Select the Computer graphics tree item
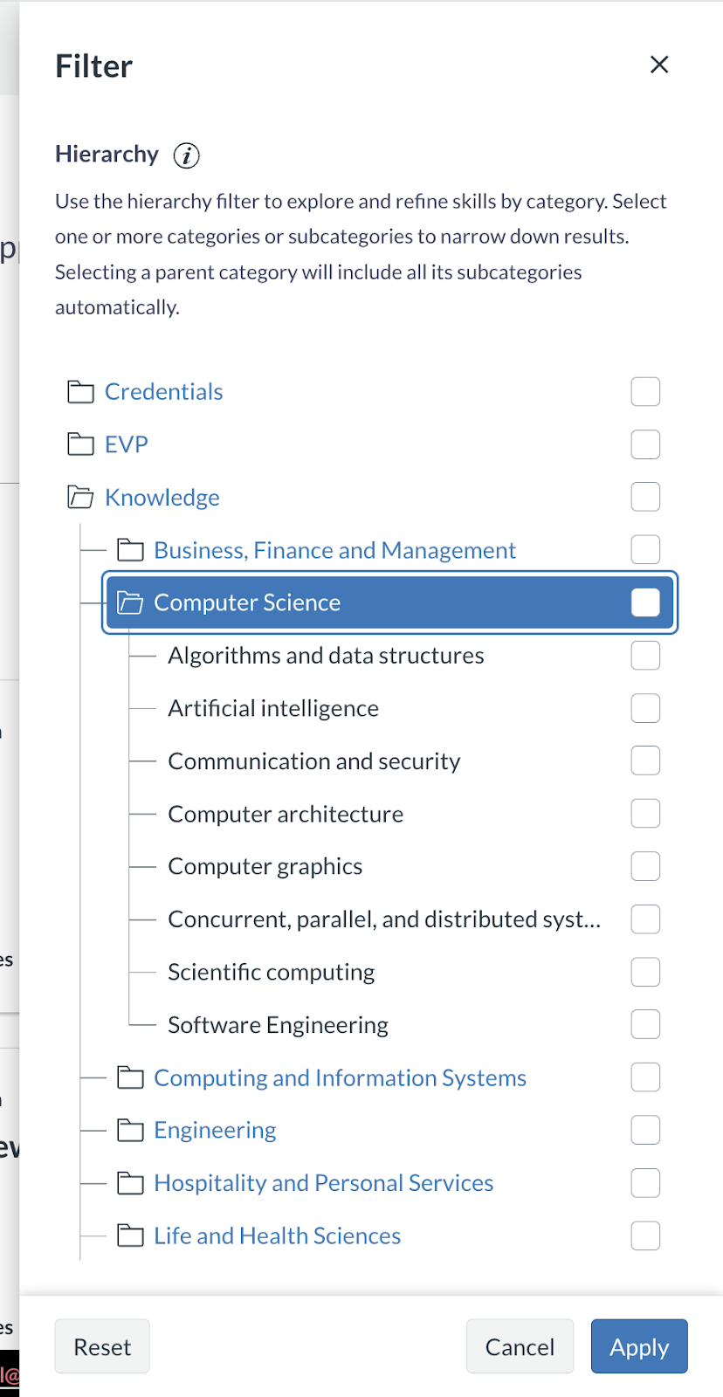This screenshot has width=723, height=1397. (265, 866)
